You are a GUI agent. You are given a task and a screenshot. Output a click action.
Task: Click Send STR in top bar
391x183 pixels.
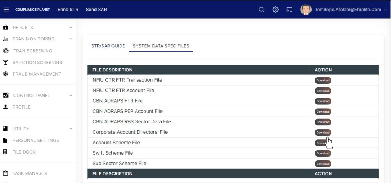coord(68,10)
